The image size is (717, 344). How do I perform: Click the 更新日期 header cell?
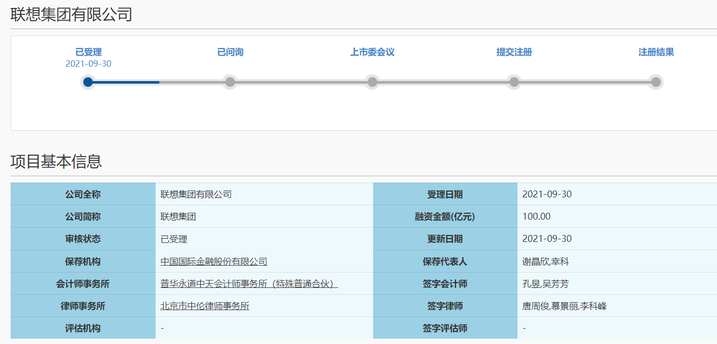(x=445, y=239)
